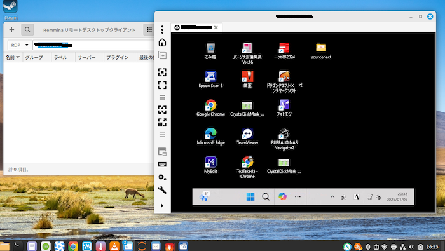Image resolution: width=445 pixels, height=251 pixels.
Task: Select CrystalDiskMark icon below BUFFALO NAS
Action: 284,165
